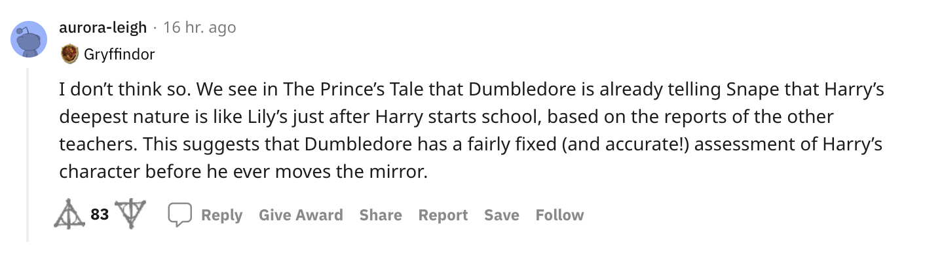Reply to aurora-leigh's comment
Screen dimensions: 925x255
coord(221,215)
